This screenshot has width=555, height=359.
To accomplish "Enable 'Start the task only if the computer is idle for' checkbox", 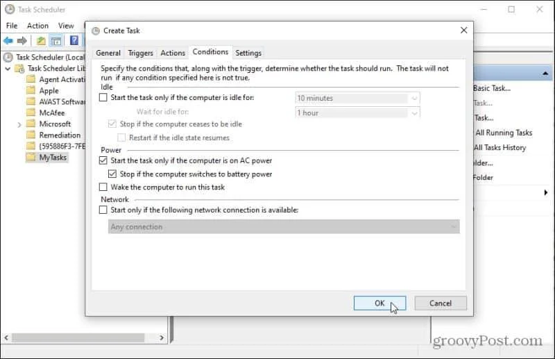I will pos(103,97).
